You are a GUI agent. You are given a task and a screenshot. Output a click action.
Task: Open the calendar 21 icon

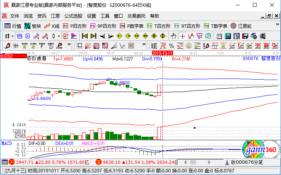point(219,36)
